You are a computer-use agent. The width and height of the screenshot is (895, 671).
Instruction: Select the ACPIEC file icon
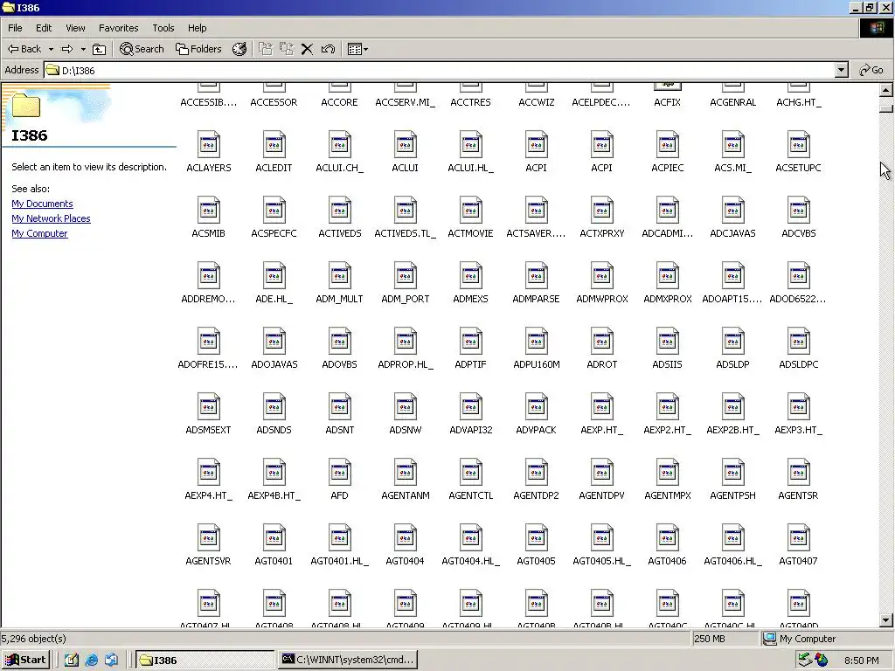(x=667, y=145)
